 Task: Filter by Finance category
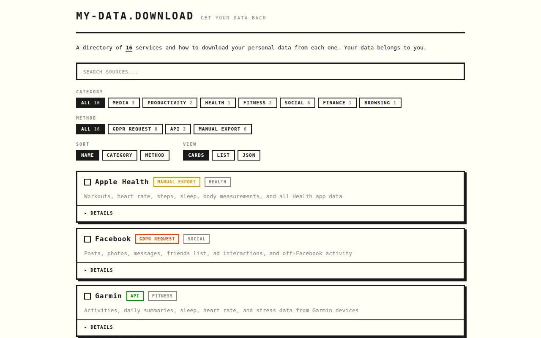tap(337, 103)
